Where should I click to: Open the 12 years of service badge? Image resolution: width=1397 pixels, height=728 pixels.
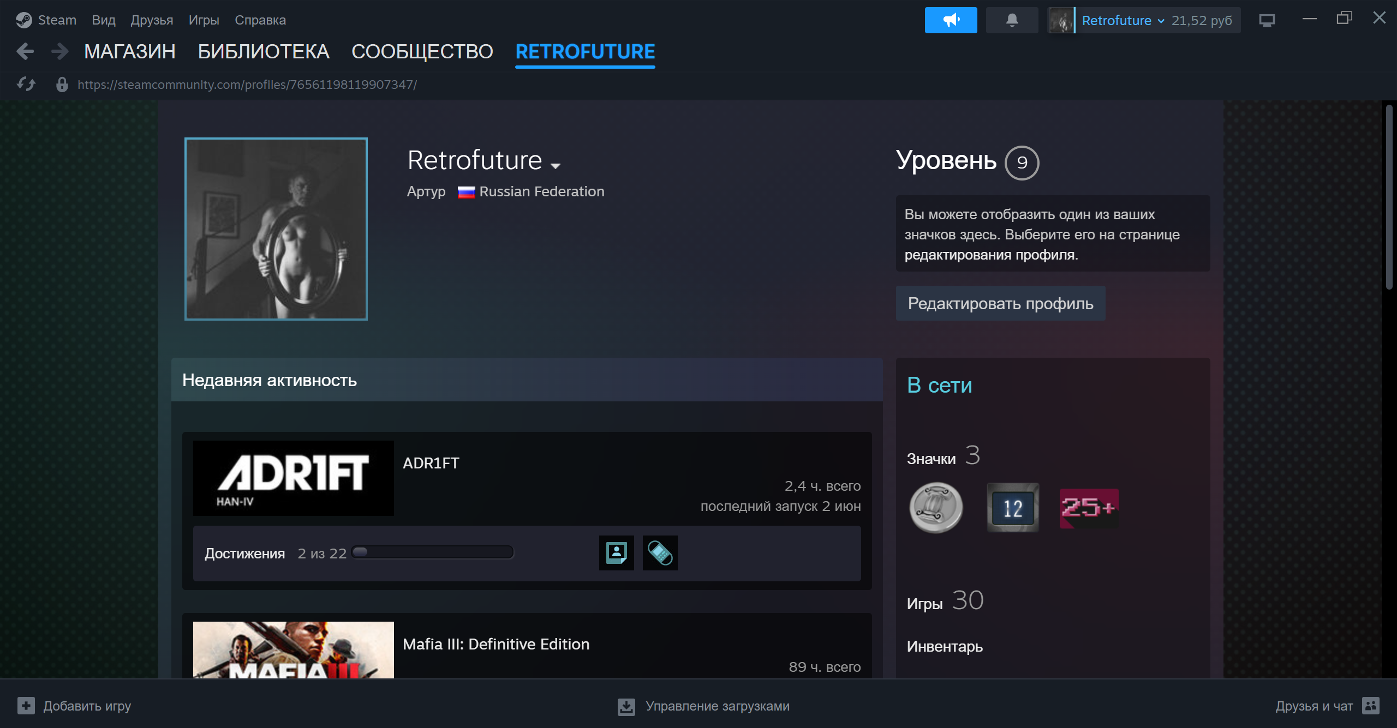[1013, 508]
